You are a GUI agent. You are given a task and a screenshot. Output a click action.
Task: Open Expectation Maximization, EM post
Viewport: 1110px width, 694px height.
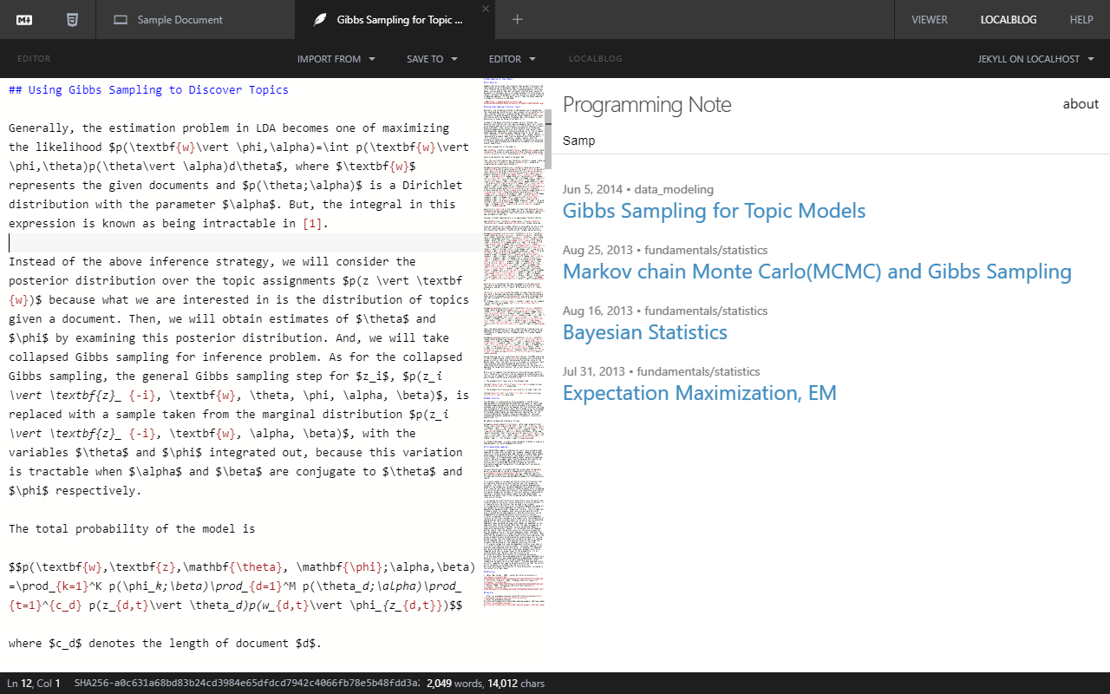[700, 393]
